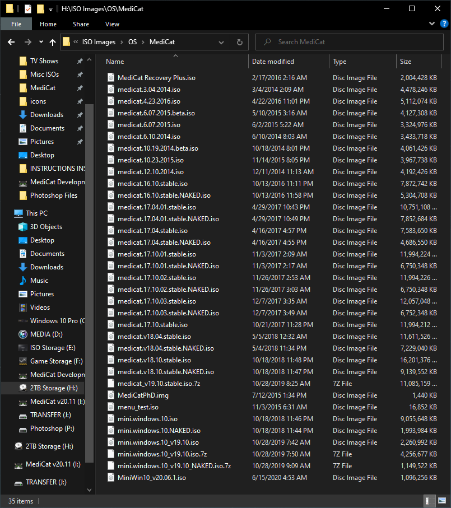This screenshot has height=508, width=451.
Task: Click the Back navigation arrow
Action: pos(11,42)
